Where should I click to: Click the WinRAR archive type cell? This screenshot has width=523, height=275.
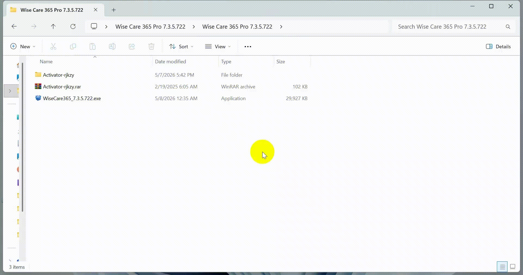pos(238,86)
